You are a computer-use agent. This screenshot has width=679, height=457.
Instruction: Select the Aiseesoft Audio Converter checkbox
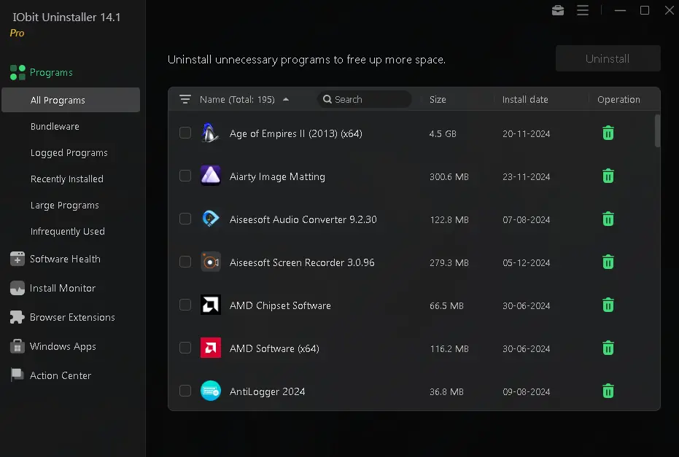tap(185, 219)
